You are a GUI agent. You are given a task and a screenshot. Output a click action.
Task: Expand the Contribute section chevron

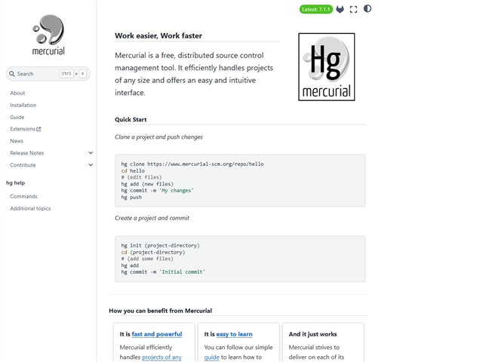[x=91, y=165]
